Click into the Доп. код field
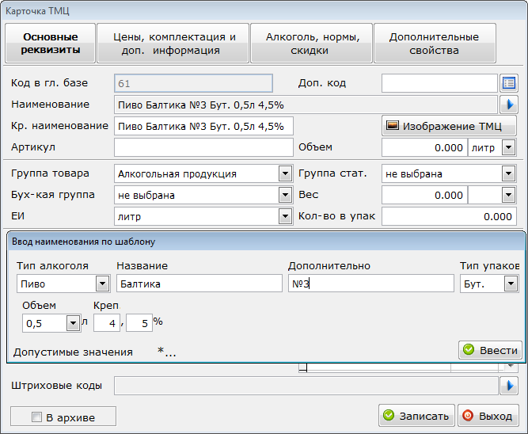The width and height of the screenshot is (528, 434). click(439, 83)
